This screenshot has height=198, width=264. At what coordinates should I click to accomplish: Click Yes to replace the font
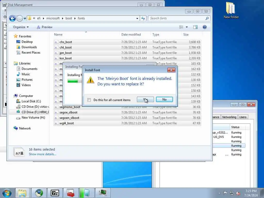click(145, 100)
